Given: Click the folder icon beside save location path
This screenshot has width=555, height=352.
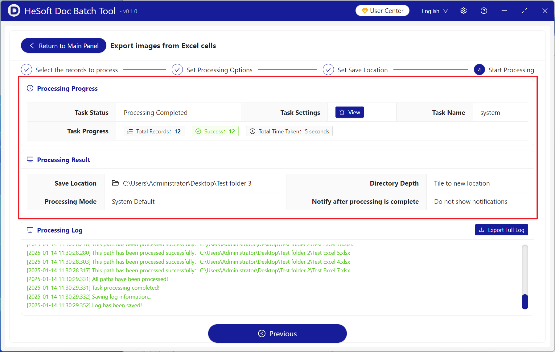Looking at the screenshot, I should click(115, 183).
